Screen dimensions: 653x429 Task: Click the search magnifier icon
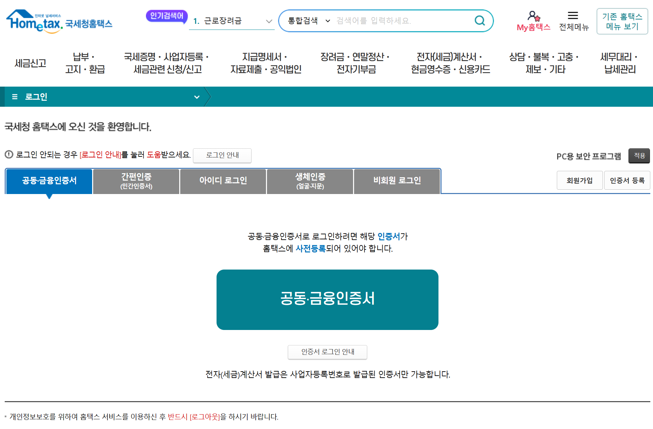click(x=479, y=21)
